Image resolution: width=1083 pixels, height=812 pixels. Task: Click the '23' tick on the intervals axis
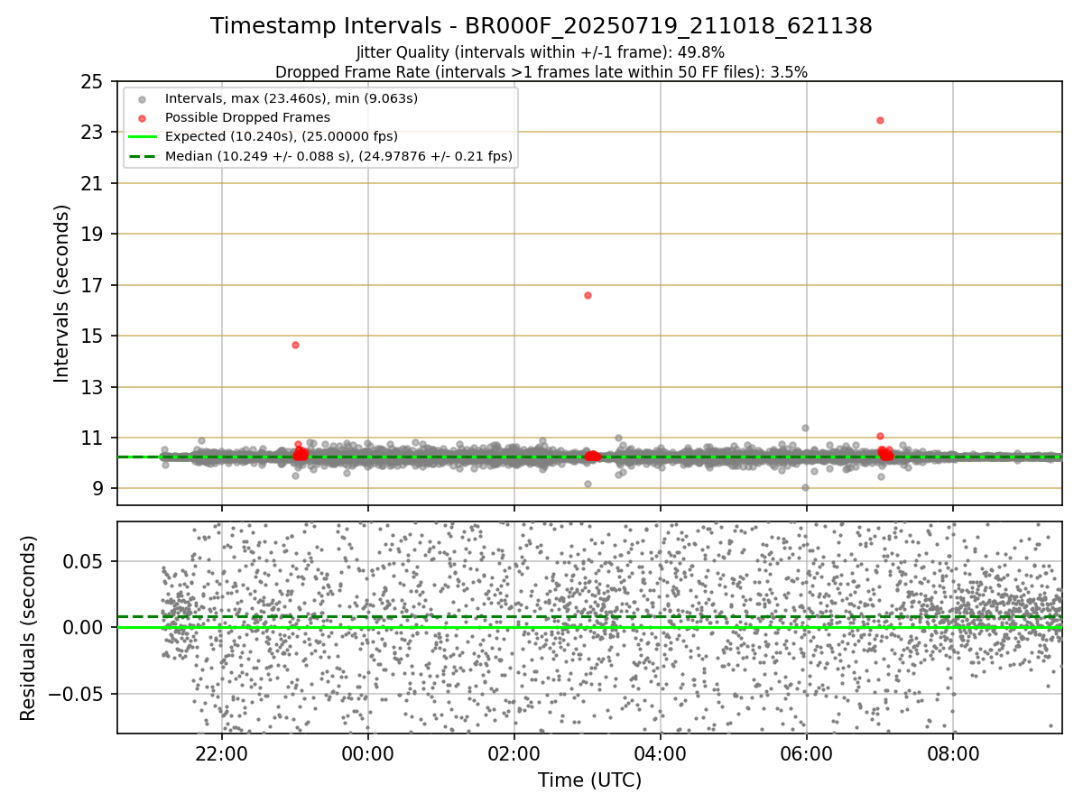[x=93, y=133]
